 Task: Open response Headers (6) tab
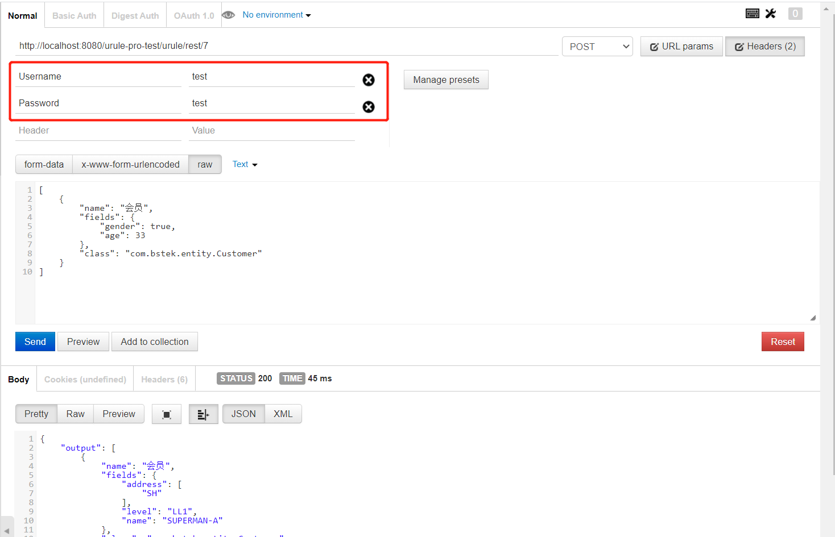[x=164, y=380]
